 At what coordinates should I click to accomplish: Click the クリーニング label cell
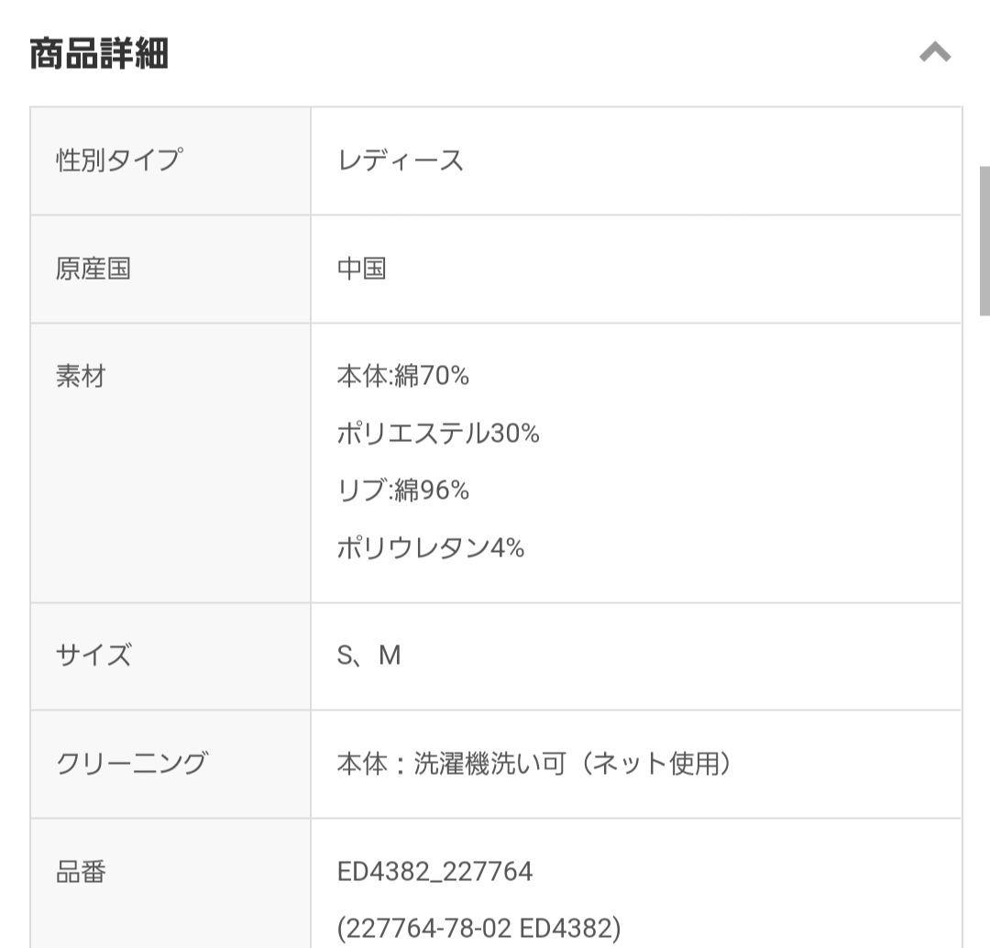(x=170, y=765)
